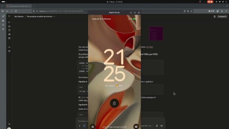Go back in the browser
This screenshot has height=129, width=229.
pyautogui.click(x=7, y=11)
